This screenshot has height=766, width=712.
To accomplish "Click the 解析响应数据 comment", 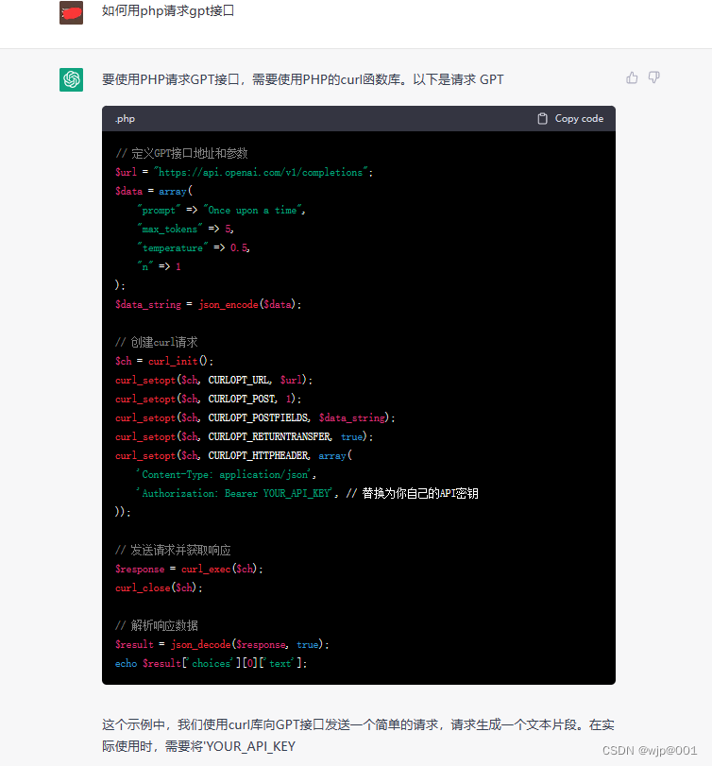I will point(156,625).
